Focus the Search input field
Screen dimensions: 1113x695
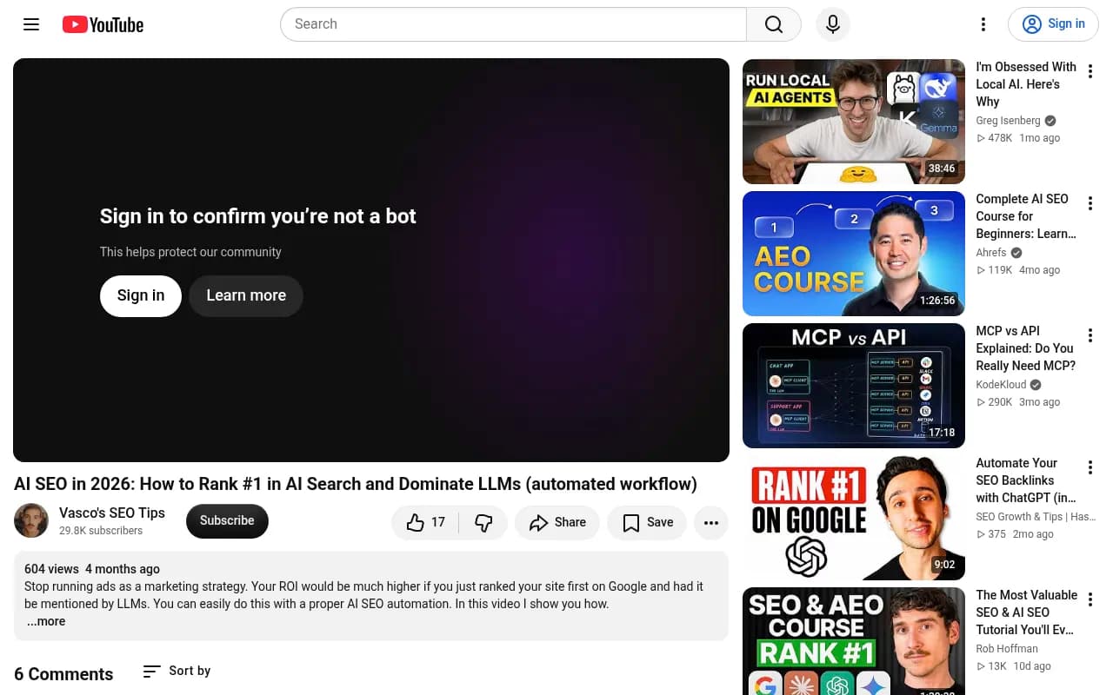pos(513,24)
